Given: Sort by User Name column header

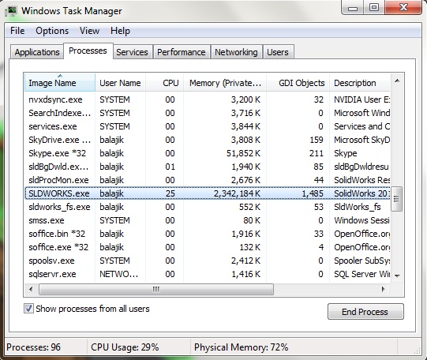Looking at the screenshot, I should [x=120, y=83].
